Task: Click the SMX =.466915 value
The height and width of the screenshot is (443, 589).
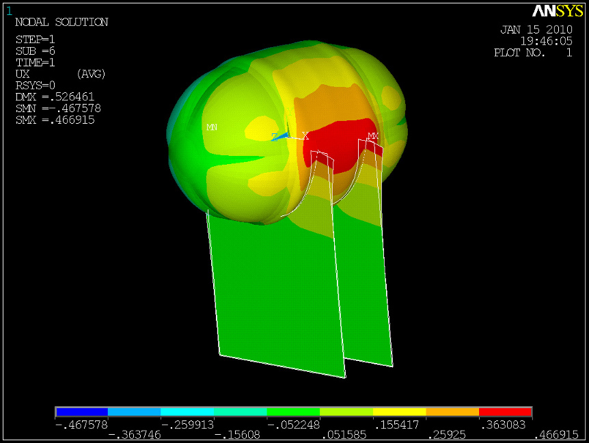Action: (x=55, y=120)
